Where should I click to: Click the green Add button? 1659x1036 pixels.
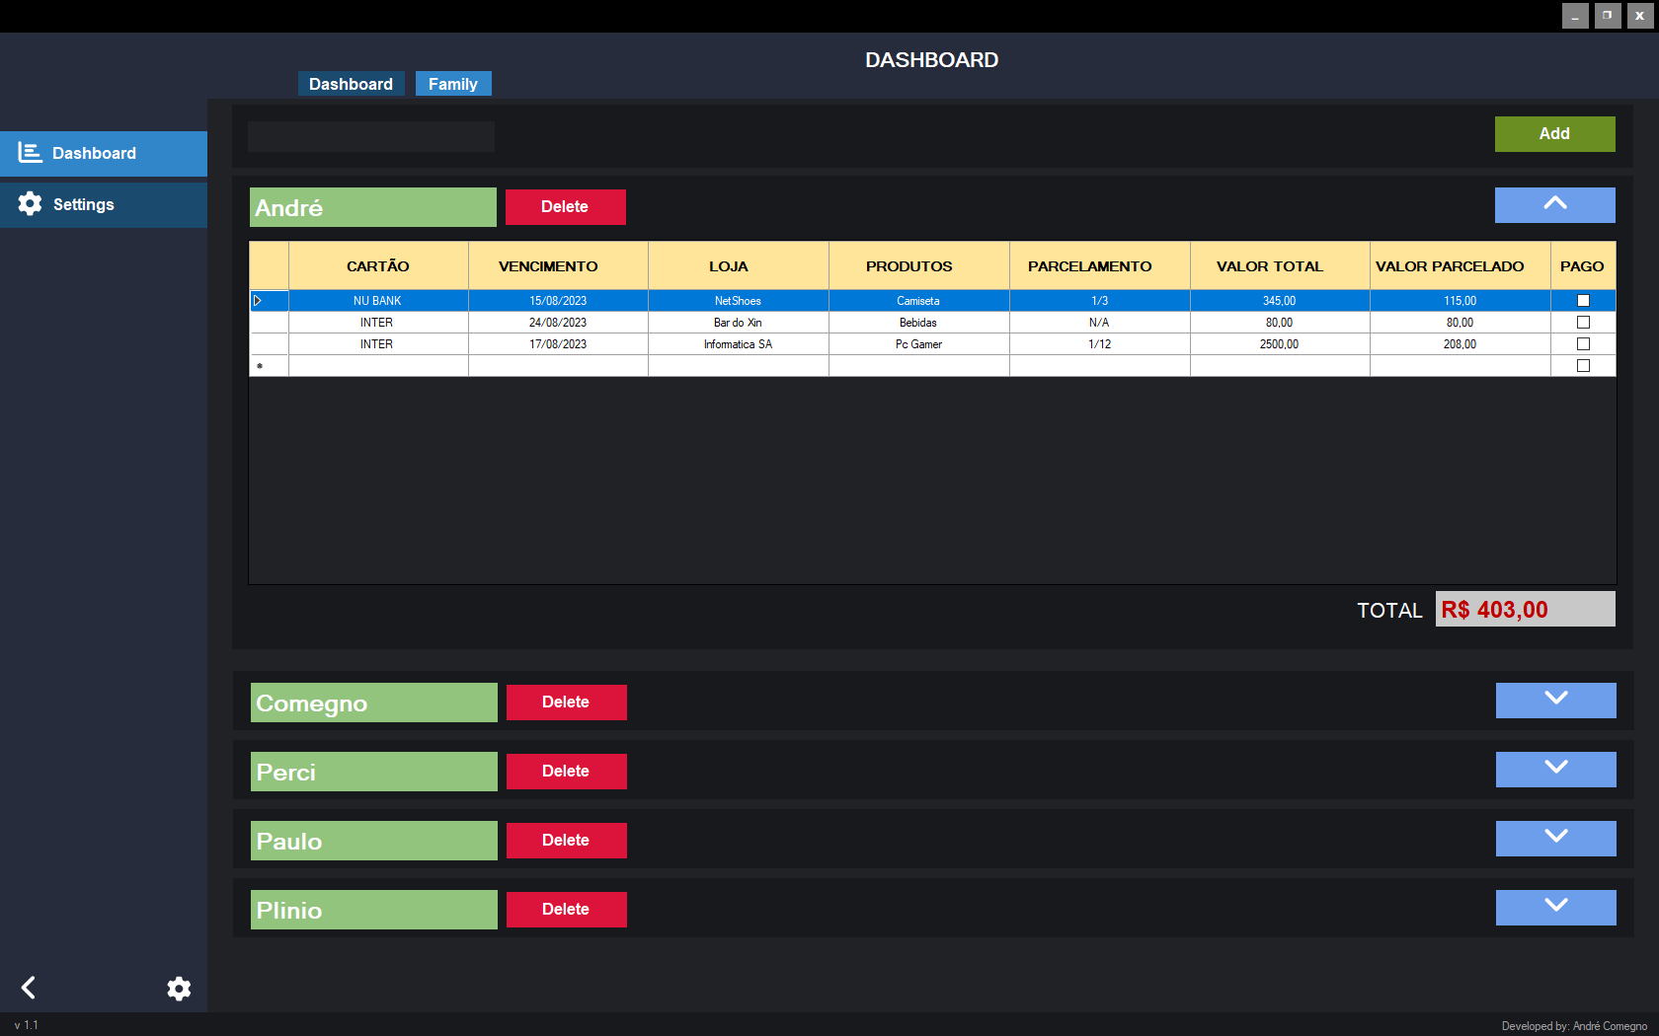coord(1555,134)
